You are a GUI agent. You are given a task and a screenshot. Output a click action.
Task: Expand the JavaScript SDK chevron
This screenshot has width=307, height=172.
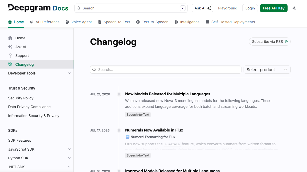point(69,149)
